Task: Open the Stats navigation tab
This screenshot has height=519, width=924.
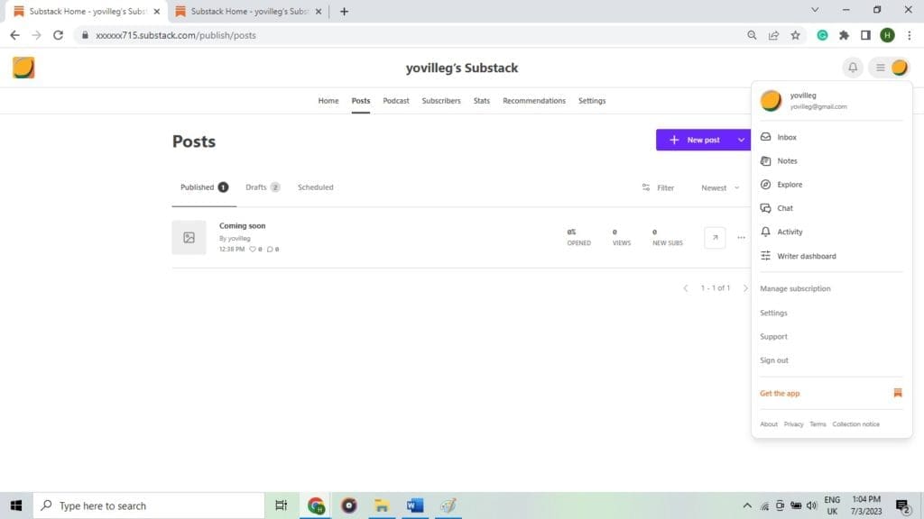Action: click(x=482, y=101)
